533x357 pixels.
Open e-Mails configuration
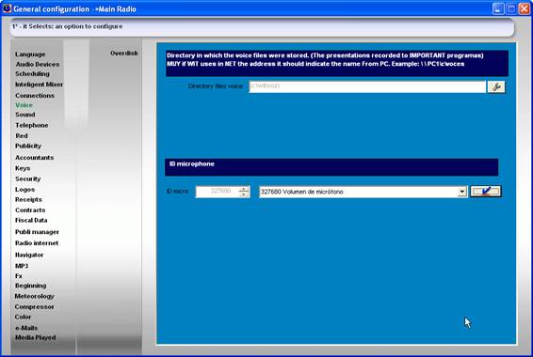point(26,328)
